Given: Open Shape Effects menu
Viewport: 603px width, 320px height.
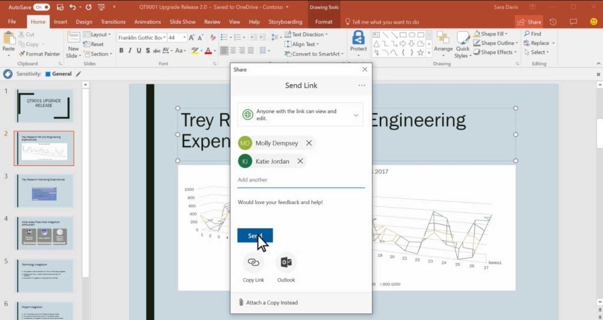Looking at the screenshot, I should tap(495, 52).
